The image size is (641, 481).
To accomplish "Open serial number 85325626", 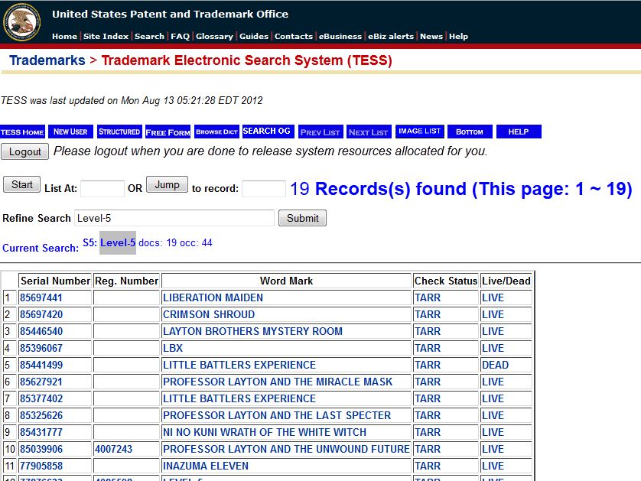I will 41,415.
